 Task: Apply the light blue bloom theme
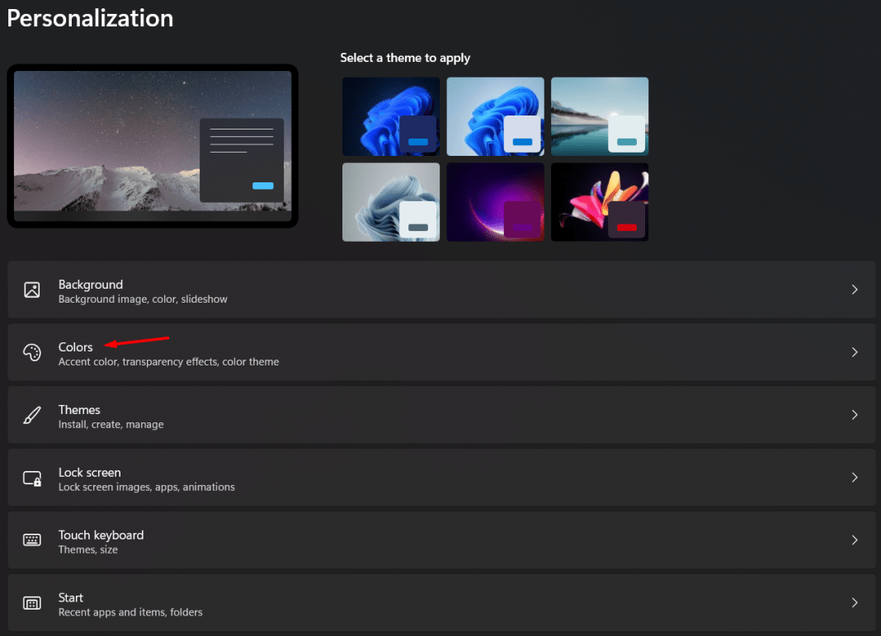[x=495, y=116]
